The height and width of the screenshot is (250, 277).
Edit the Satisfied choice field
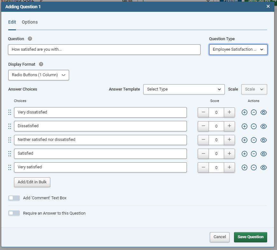(100, 154)
